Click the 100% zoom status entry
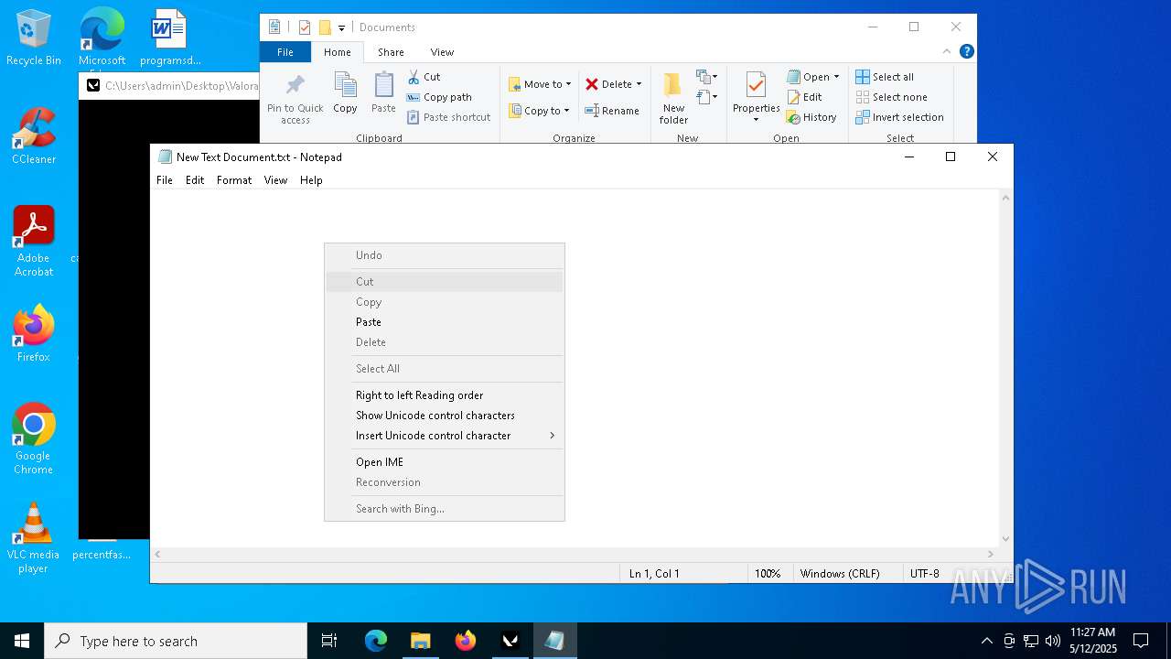Screen dimensions: 1171x659 [768, 574]
